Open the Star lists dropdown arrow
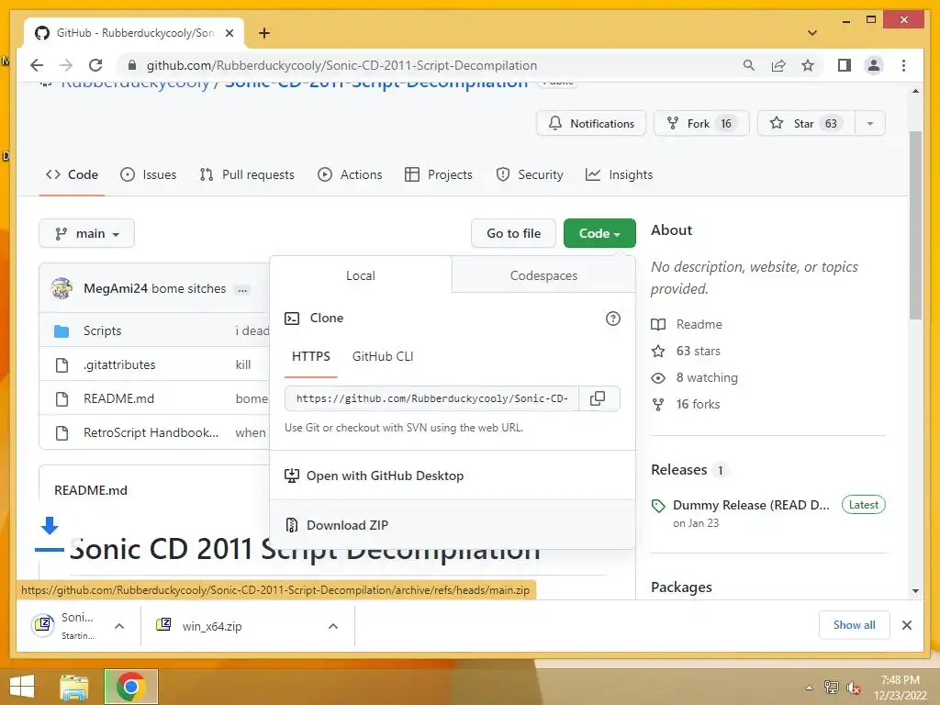The width and height of the screenshot is (940, 705). [870, 124]
